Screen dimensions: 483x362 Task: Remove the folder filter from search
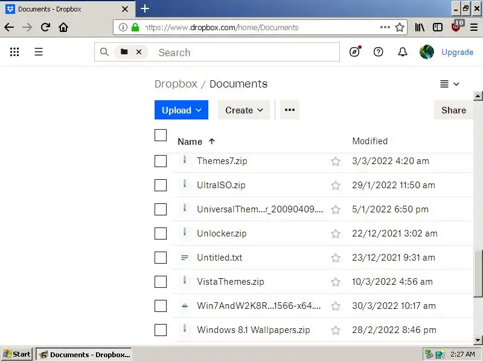139,52
